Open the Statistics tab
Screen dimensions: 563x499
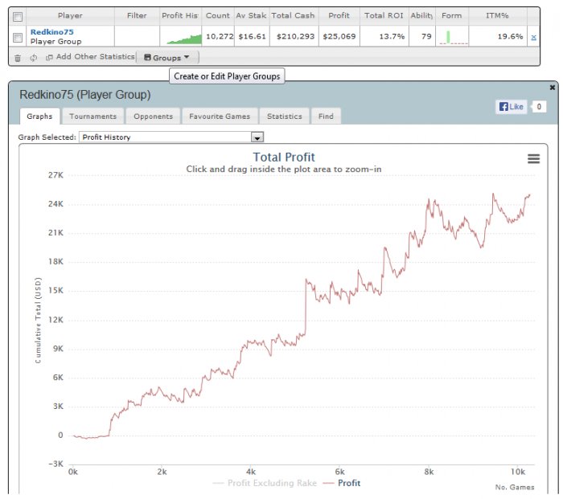285,117
